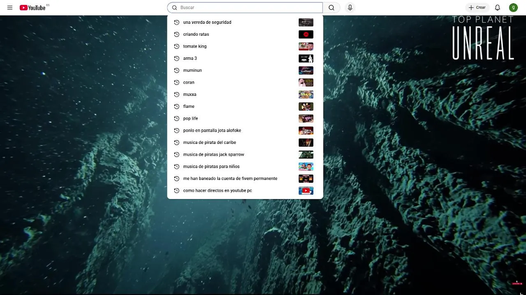
Task: Select suggestion "musica de piratas jack sparrow"
Action: click(245, 154)
